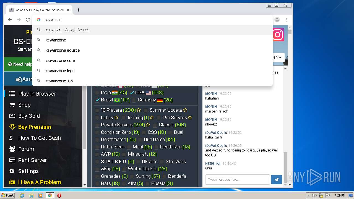Close the Game CS 1.6 tab
Viewport: 354px width, 199px height.
coord(68,10)
